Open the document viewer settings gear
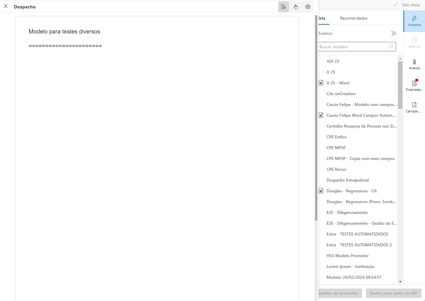The image size is (425, 301). 307,7
